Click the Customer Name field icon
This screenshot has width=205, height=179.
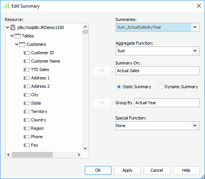click(27, 61)
